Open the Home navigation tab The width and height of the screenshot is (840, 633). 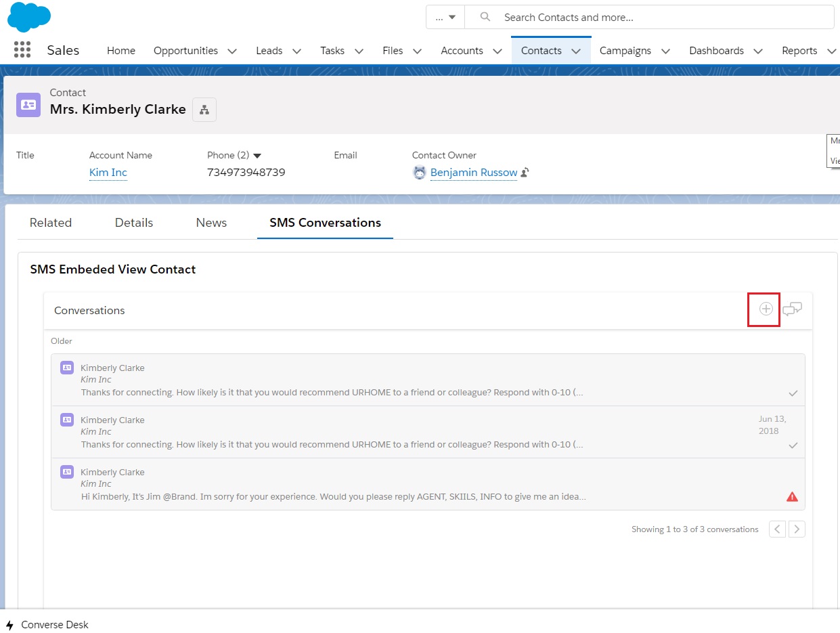coord(121,51)
